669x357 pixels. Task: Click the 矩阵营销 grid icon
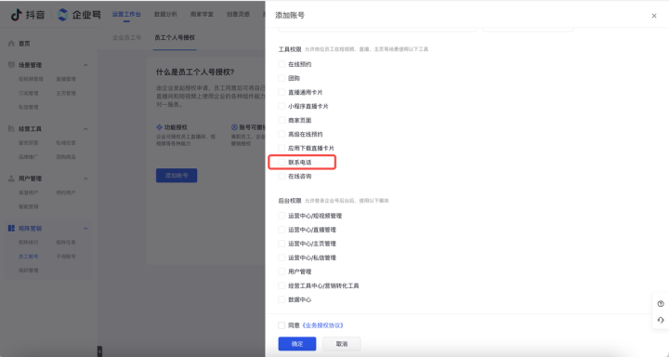click(11, 229)
